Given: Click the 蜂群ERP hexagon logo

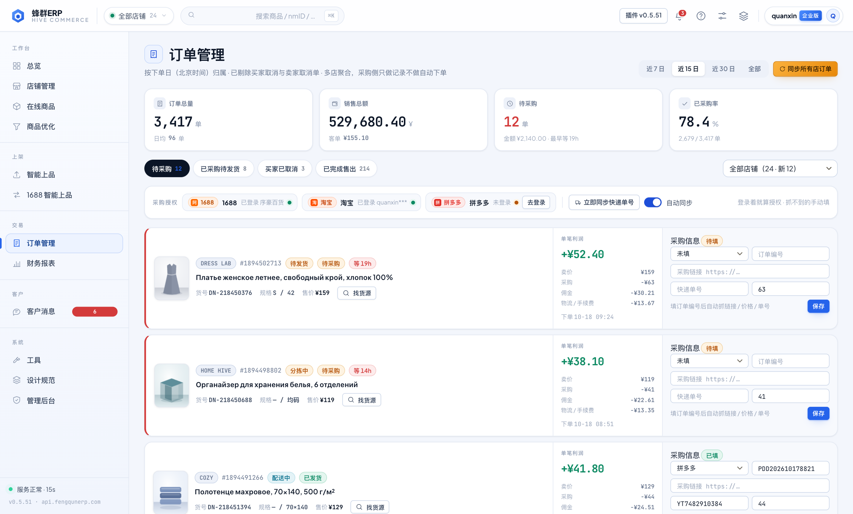Looking at the screenshot, I should [x=18, y=16].
